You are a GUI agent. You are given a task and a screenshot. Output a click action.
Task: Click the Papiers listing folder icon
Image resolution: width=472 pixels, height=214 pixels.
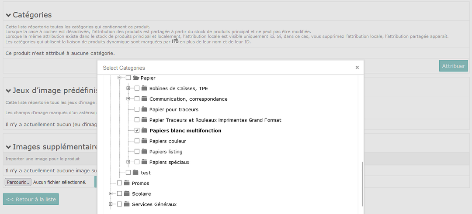click(144, 152)
